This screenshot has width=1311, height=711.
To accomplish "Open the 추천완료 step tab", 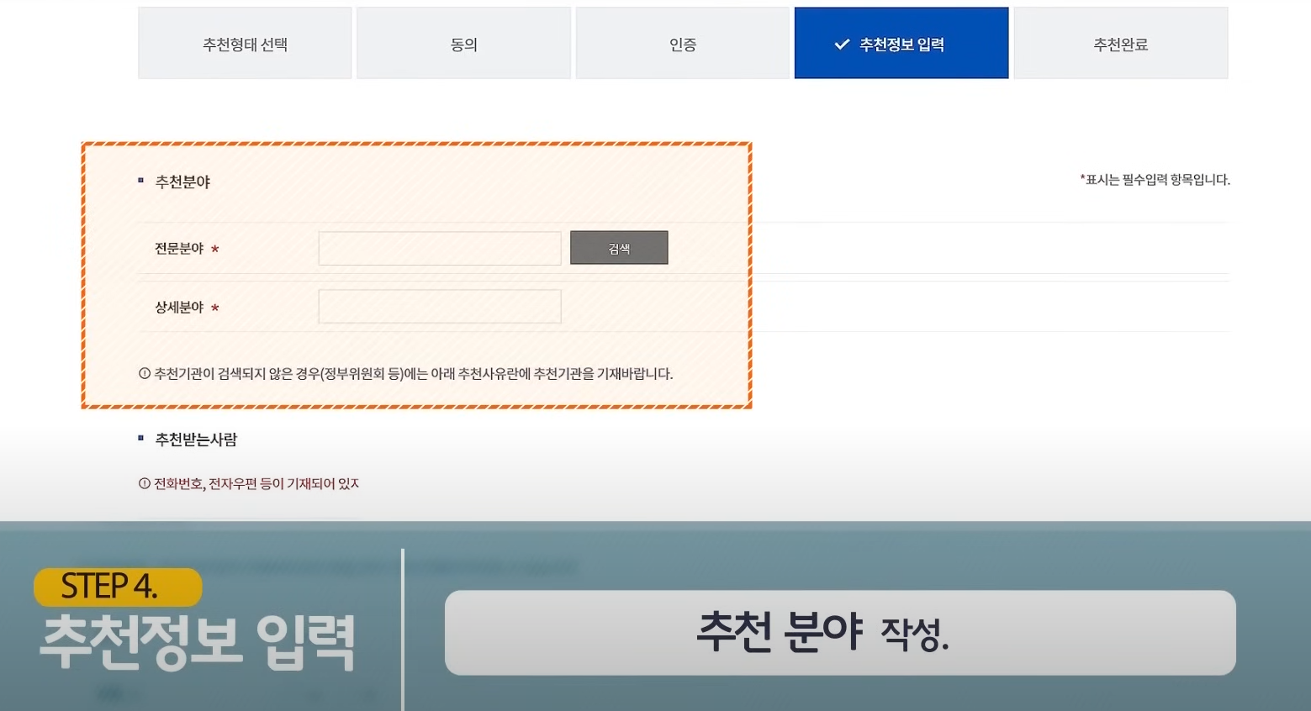I will [1121, 44].
